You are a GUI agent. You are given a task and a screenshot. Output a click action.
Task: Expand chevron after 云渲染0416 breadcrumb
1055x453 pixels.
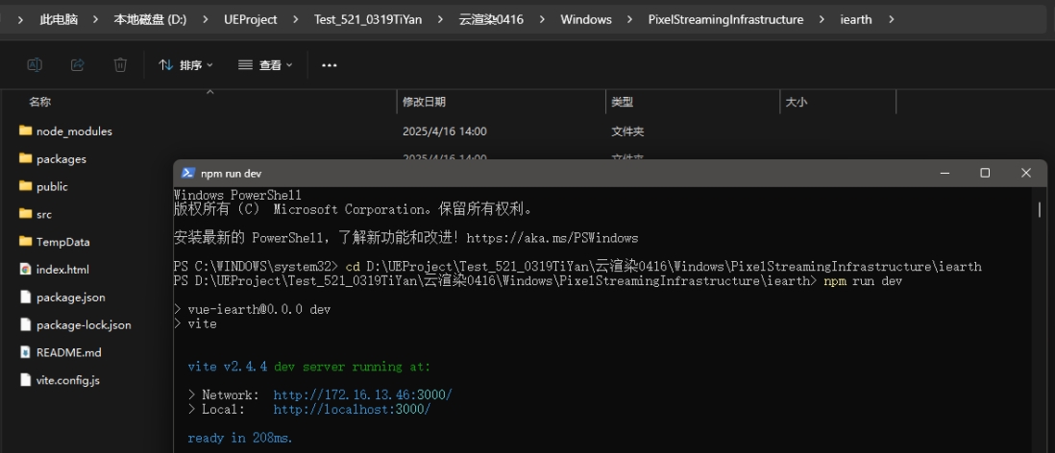[x=542, y=19]
